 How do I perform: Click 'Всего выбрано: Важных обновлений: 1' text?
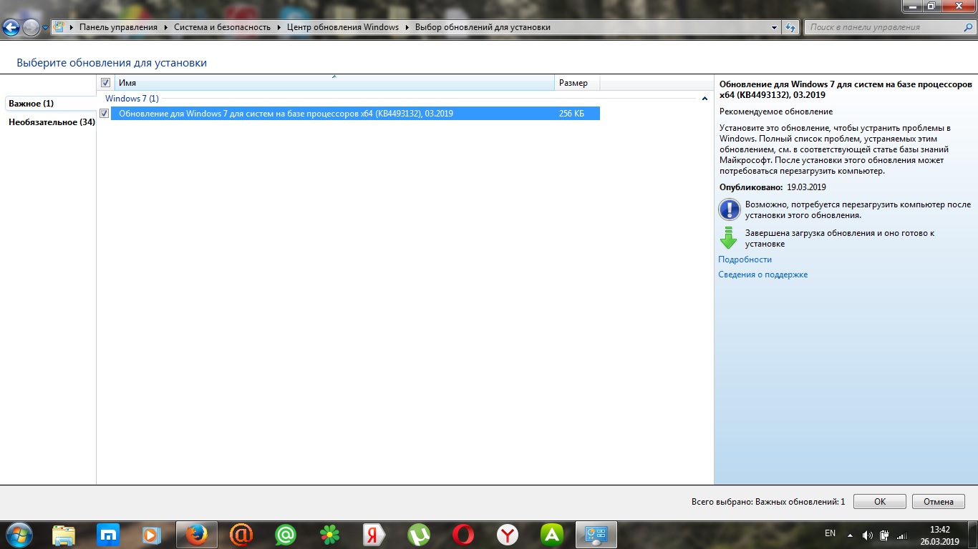pyautogui.click(x=768, y=502)
